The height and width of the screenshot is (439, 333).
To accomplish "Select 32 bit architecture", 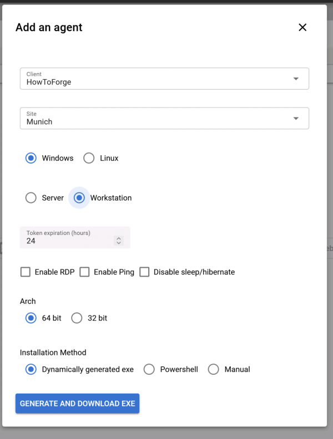I will pyautogui.click(x=77, y=318).
